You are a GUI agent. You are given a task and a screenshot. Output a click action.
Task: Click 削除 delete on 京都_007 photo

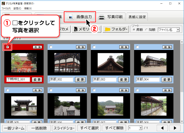(124, 90)
